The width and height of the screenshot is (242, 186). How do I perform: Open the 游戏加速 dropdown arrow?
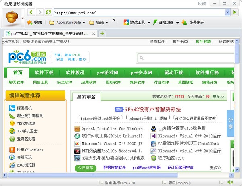[177, 23]
